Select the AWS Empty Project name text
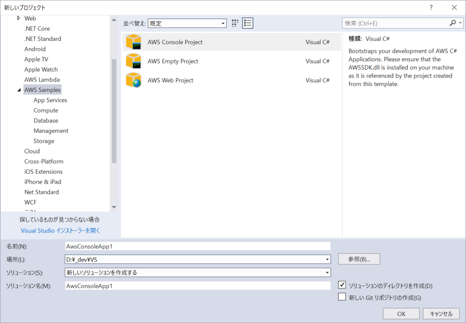 pos(173,61)
